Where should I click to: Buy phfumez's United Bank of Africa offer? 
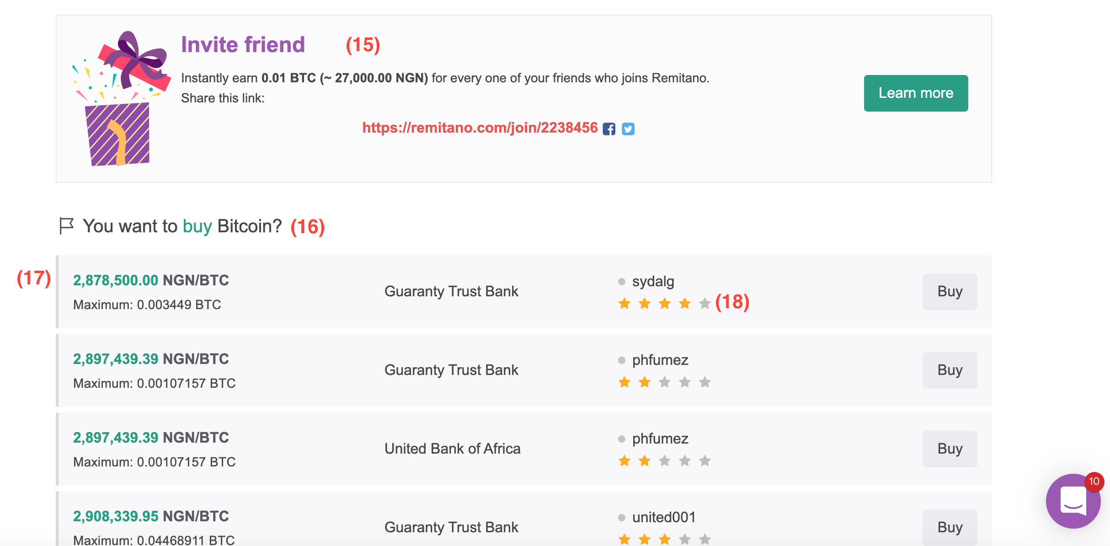pyautogui.click(x=950, y=449)
